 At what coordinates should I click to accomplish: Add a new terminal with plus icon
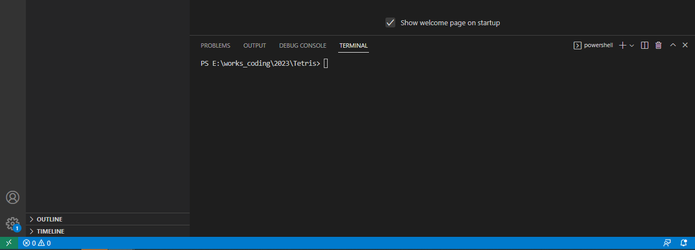pyautogui.click(x=622, y=46)
